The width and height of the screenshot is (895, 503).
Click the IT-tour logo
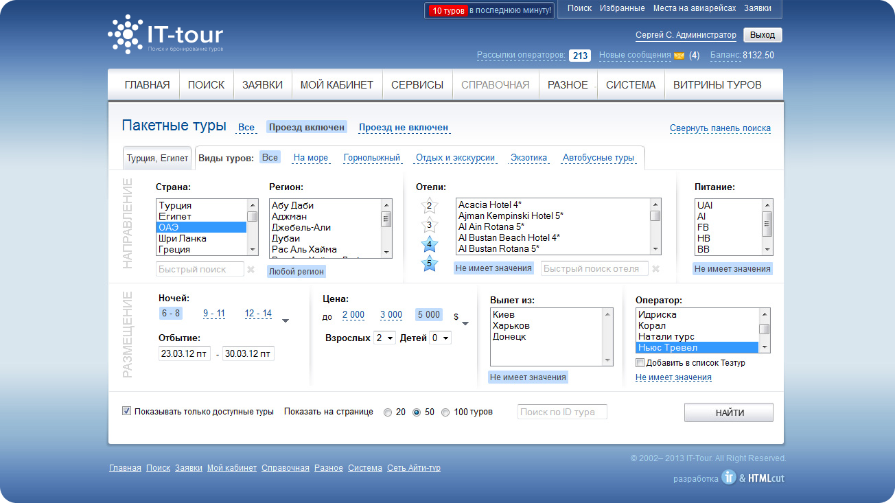(x=165, y=34)
